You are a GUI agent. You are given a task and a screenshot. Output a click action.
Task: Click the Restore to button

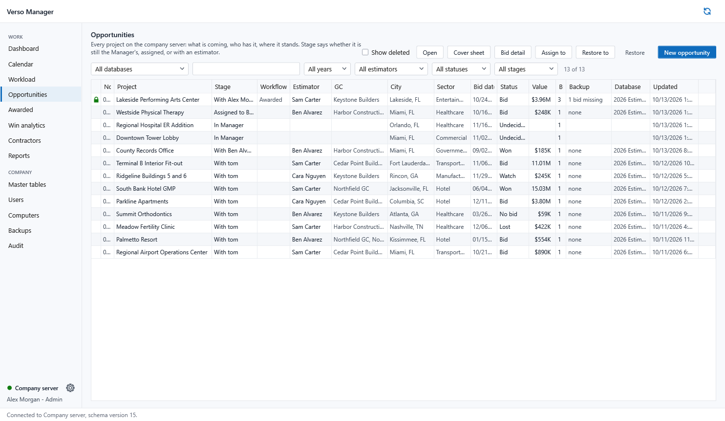(x=596, y=52)
